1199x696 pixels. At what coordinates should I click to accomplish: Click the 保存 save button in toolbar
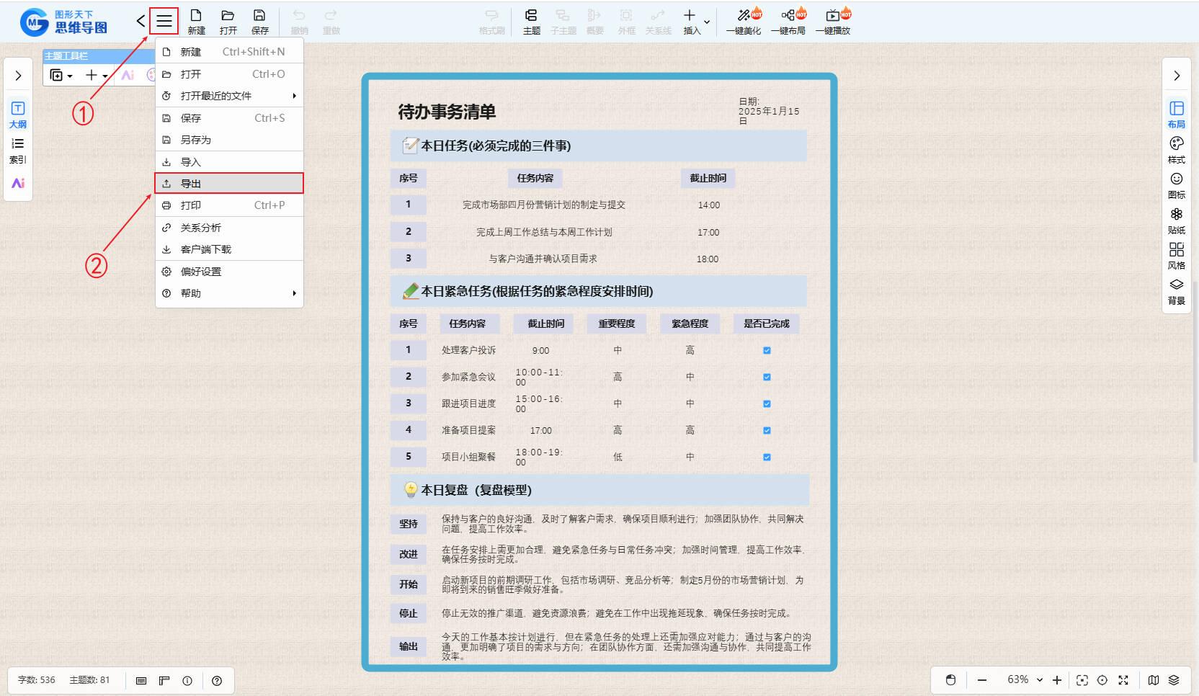pos(259,21)
